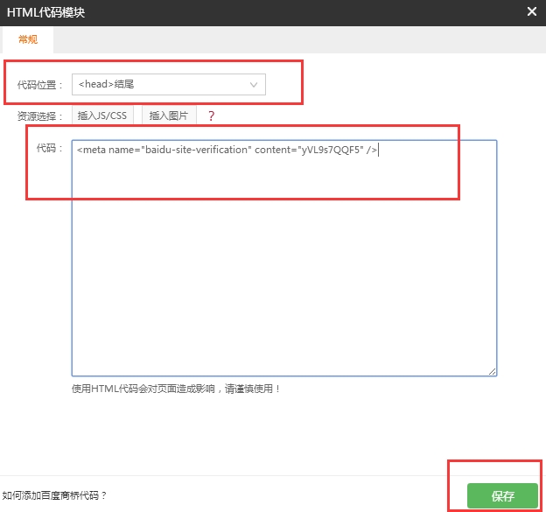Open the 代码位置 dropdown
The height and width of the screenshot is (512, 546).
click(x=169, y=84)
